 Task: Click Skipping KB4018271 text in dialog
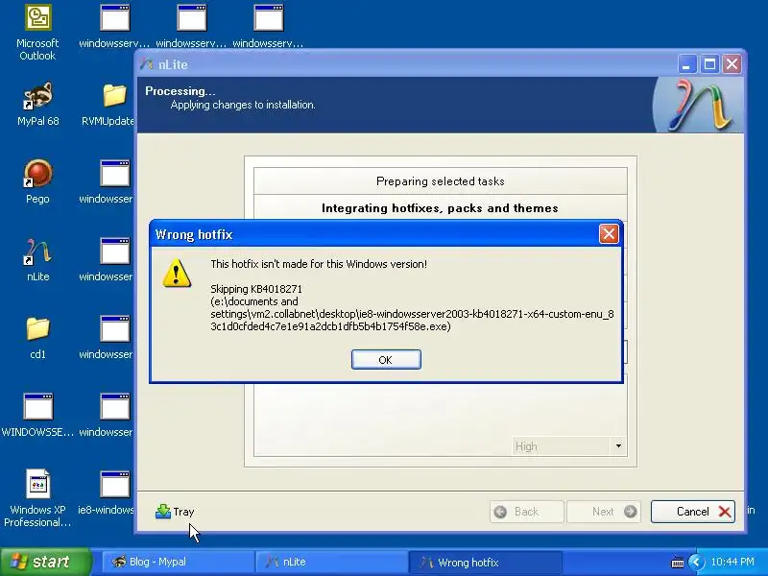tap(256, 289)
